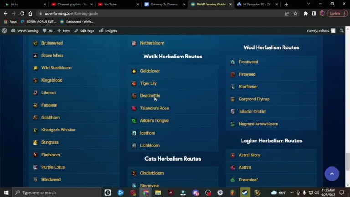Open File Explorer from taskbar
Image resolution: width=350 pixels, height=197 pixels.
click(x=158, y=192)
